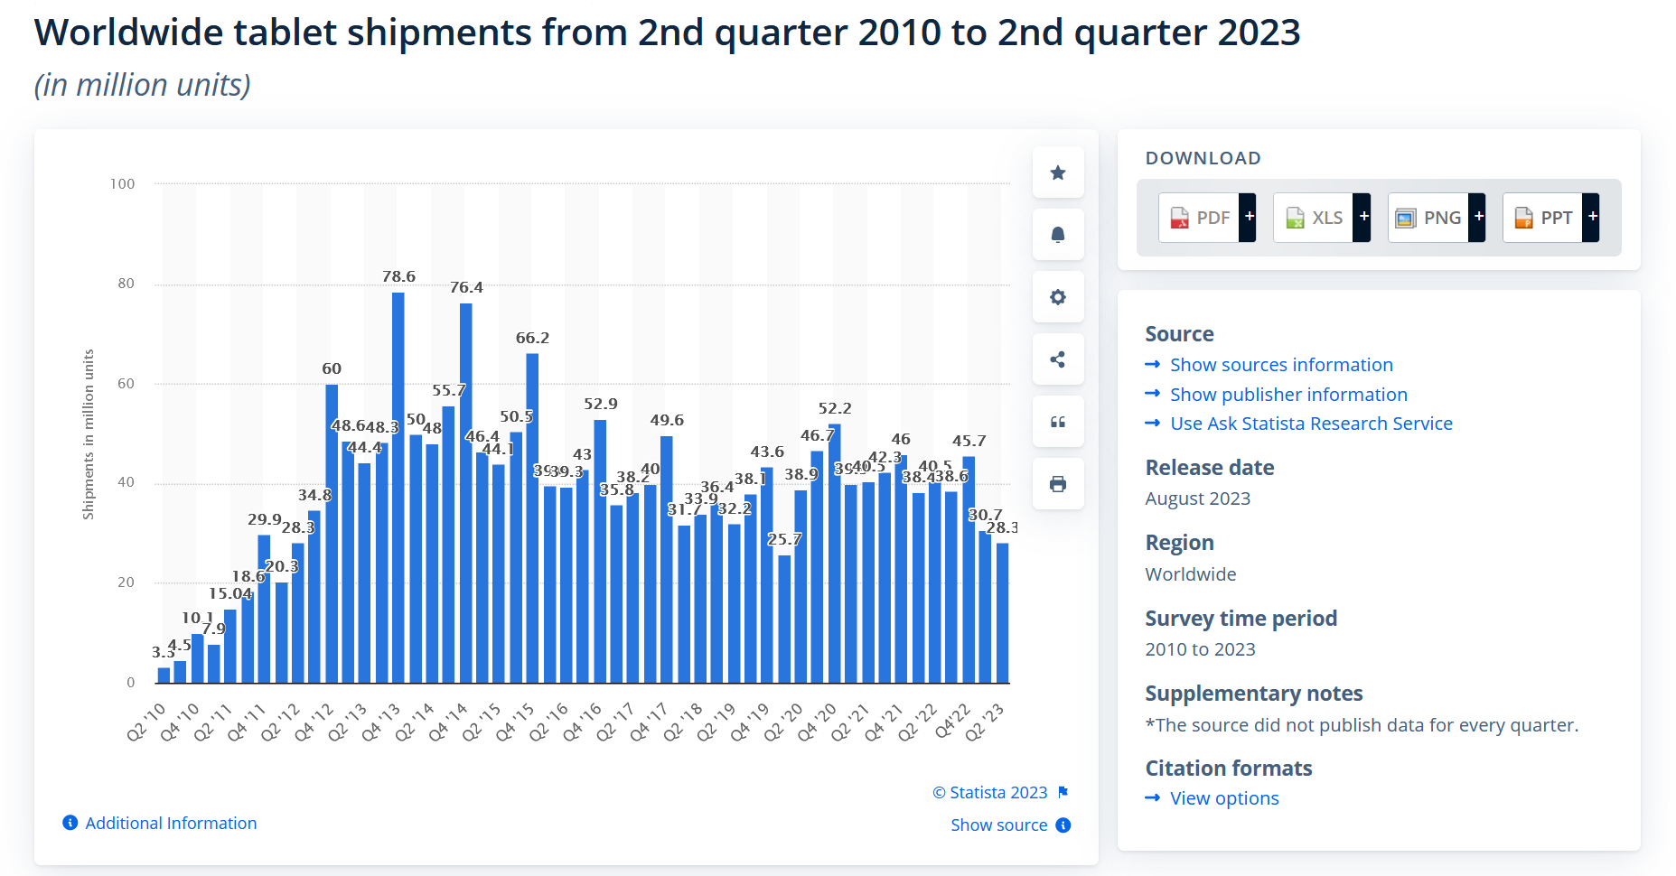Expand plus next to PPT button
The height and width of the screenshot is (876, 1676).
1592,218
